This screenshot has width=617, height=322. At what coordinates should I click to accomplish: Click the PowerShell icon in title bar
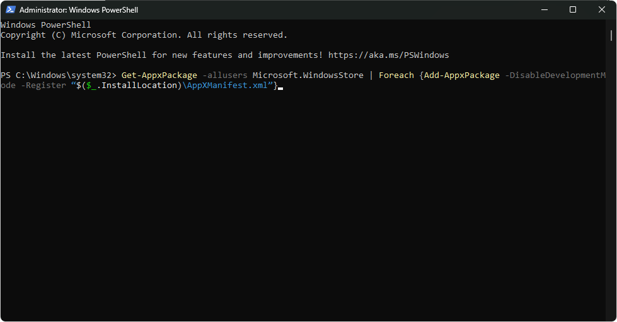10,10
